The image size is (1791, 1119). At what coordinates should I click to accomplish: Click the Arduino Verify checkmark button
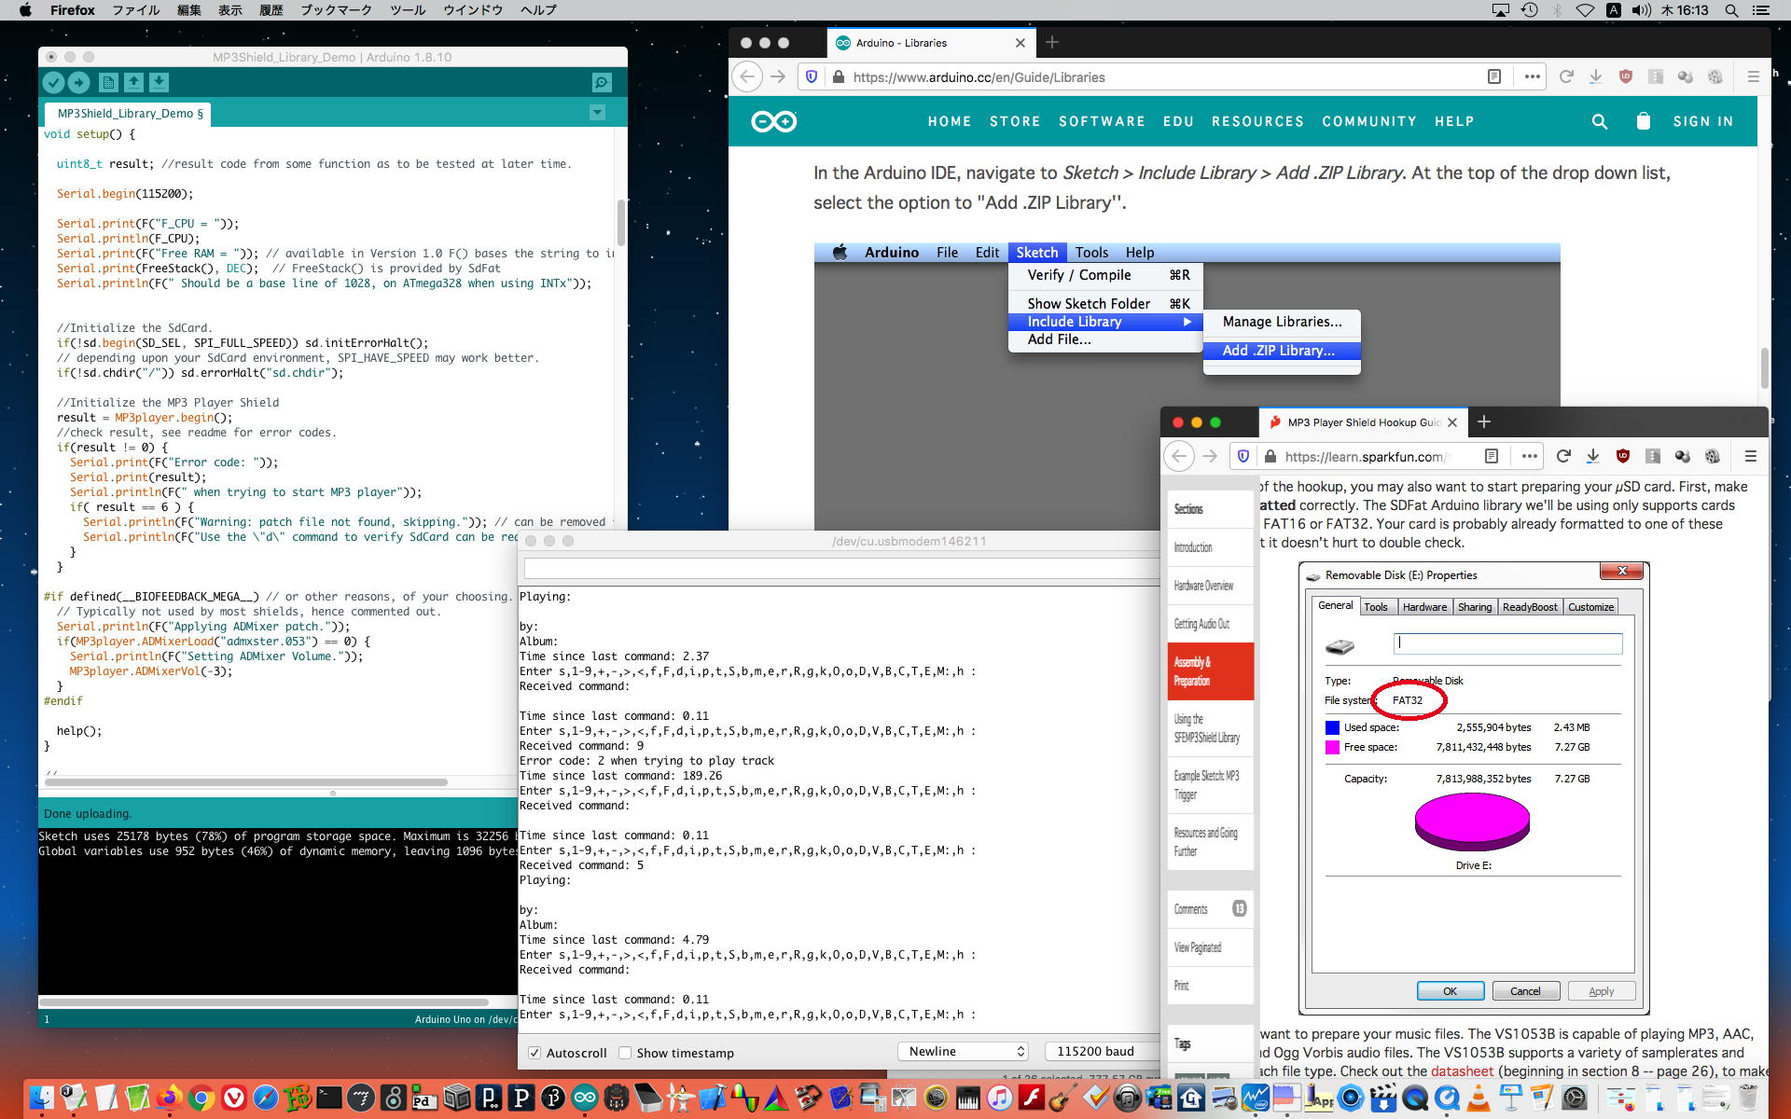click(x=53, y=83)
